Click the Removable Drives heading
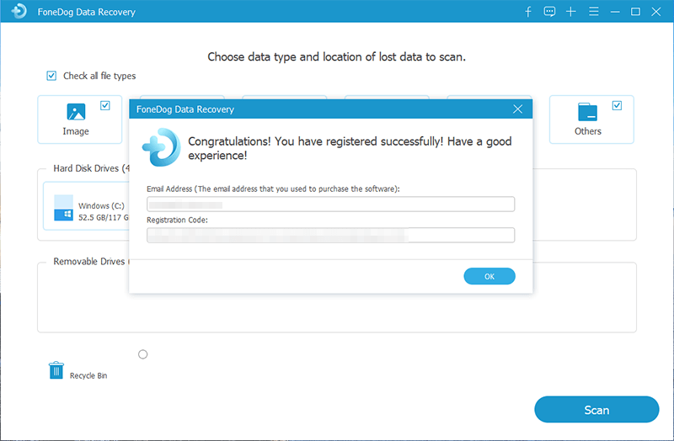This screenshot has width=674, height=441. [x=89, y=262]
